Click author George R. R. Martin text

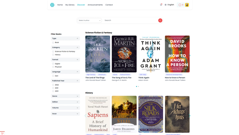tap(119, 80)
